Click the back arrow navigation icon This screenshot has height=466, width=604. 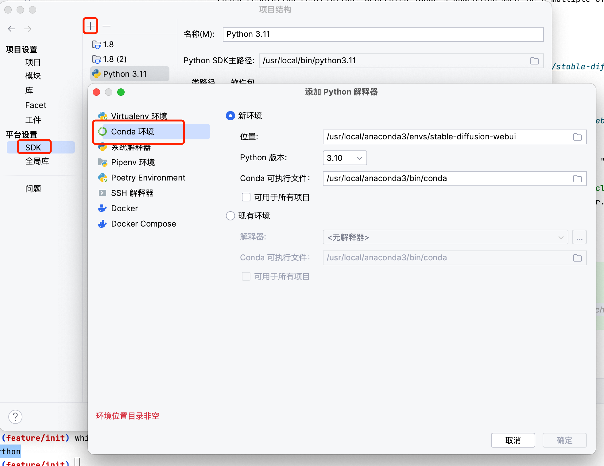tap(12, 29)
